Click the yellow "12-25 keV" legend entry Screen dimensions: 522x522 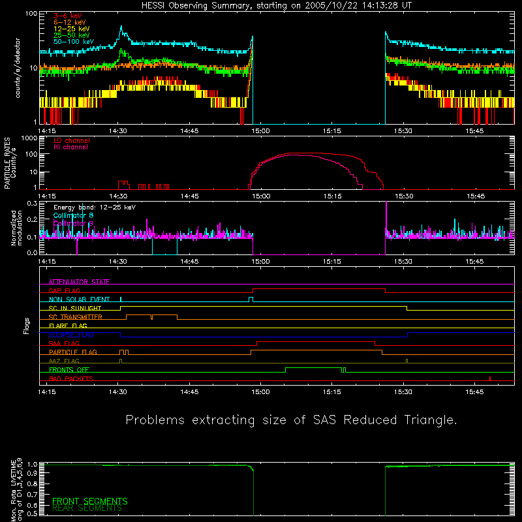[x=72, y=29]
